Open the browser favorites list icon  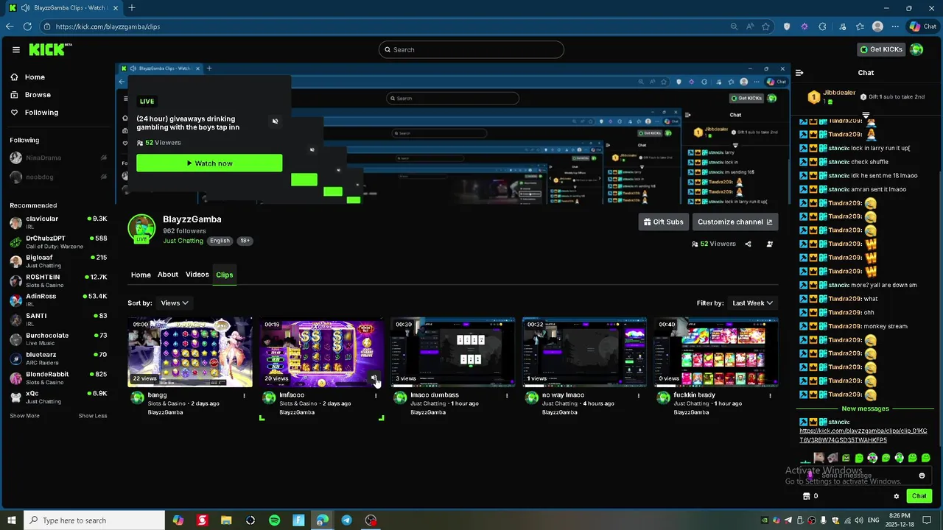click(860, 26)
